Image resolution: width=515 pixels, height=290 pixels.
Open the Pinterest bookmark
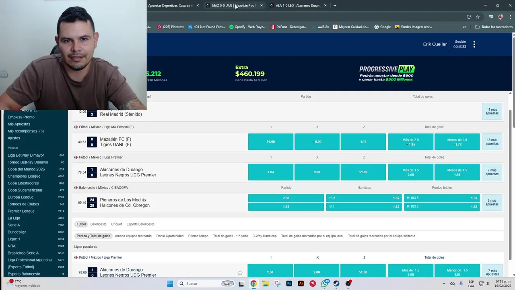click(x=171, y=27)
